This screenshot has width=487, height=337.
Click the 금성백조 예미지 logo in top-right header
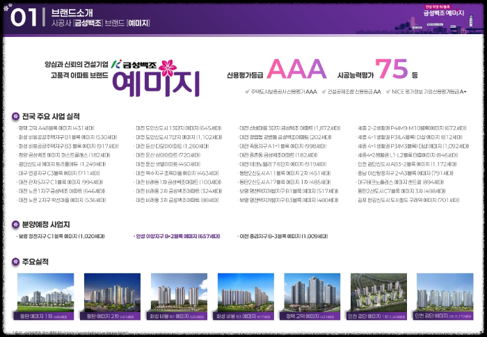(444, 11)
